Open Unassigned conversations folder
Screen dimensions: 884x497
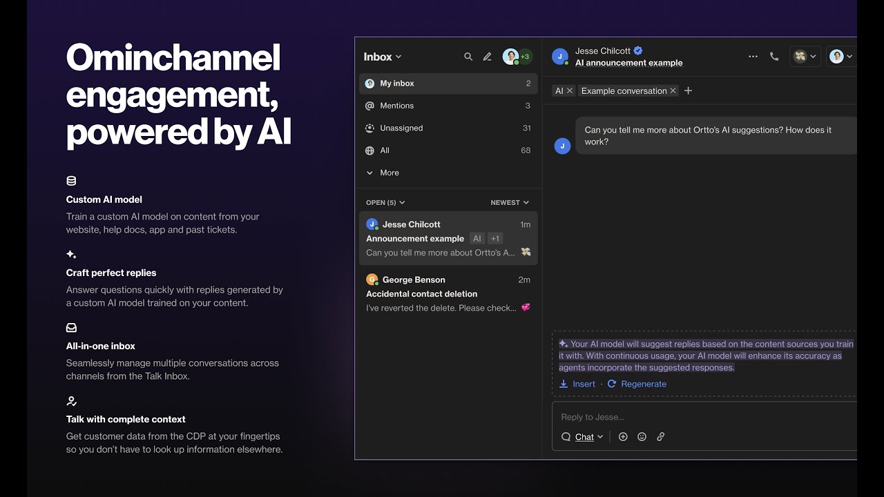(x=448, y=128)
